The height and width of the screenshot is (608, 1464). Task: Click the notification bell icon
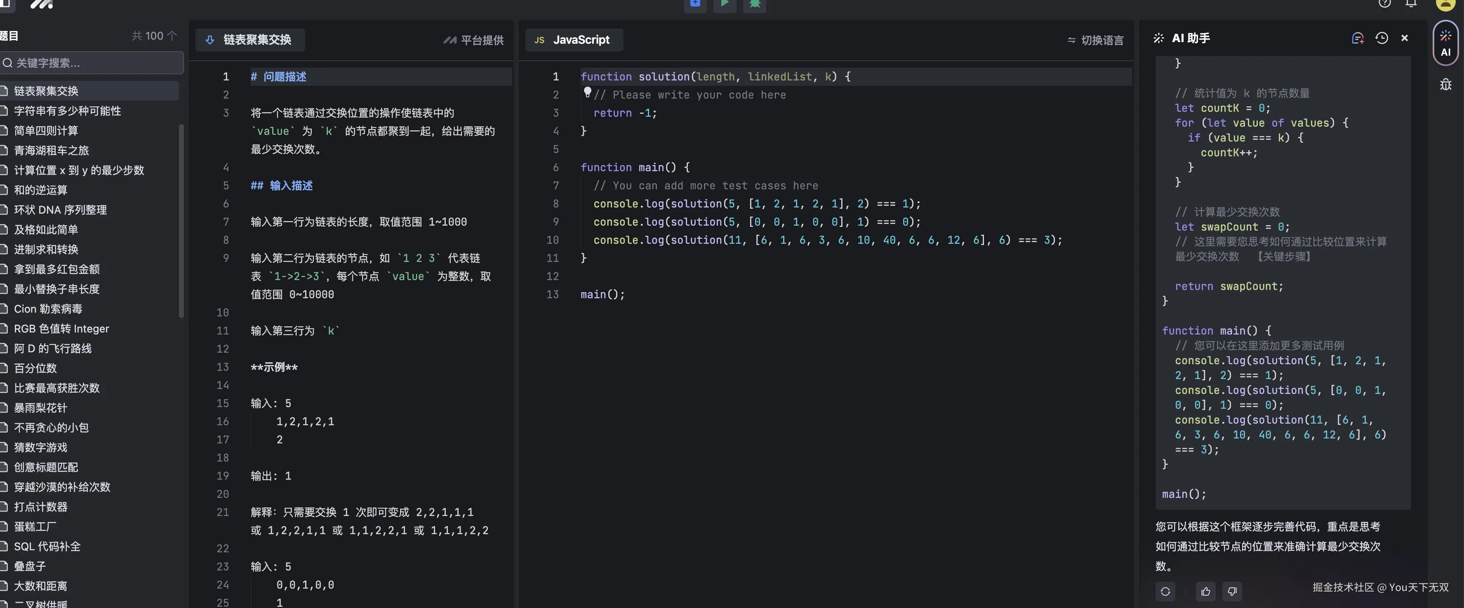point(1411,4)
